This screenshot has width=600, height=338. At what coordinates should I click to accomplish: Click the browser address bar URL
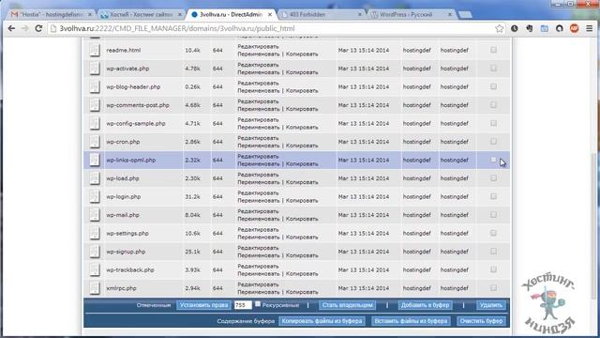pos(177,28)
